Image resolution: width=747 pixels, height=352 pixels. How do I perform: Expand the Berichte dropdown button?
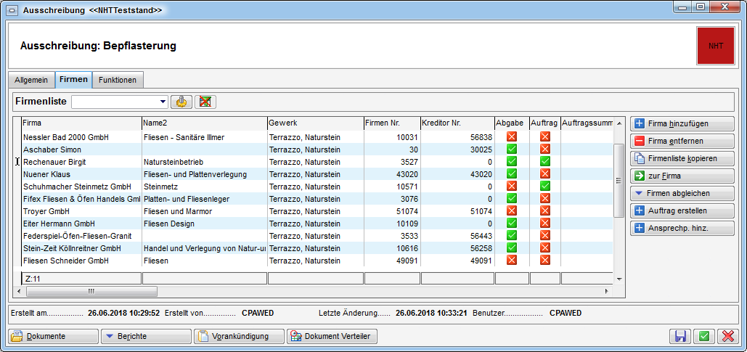tap(146, 336)
